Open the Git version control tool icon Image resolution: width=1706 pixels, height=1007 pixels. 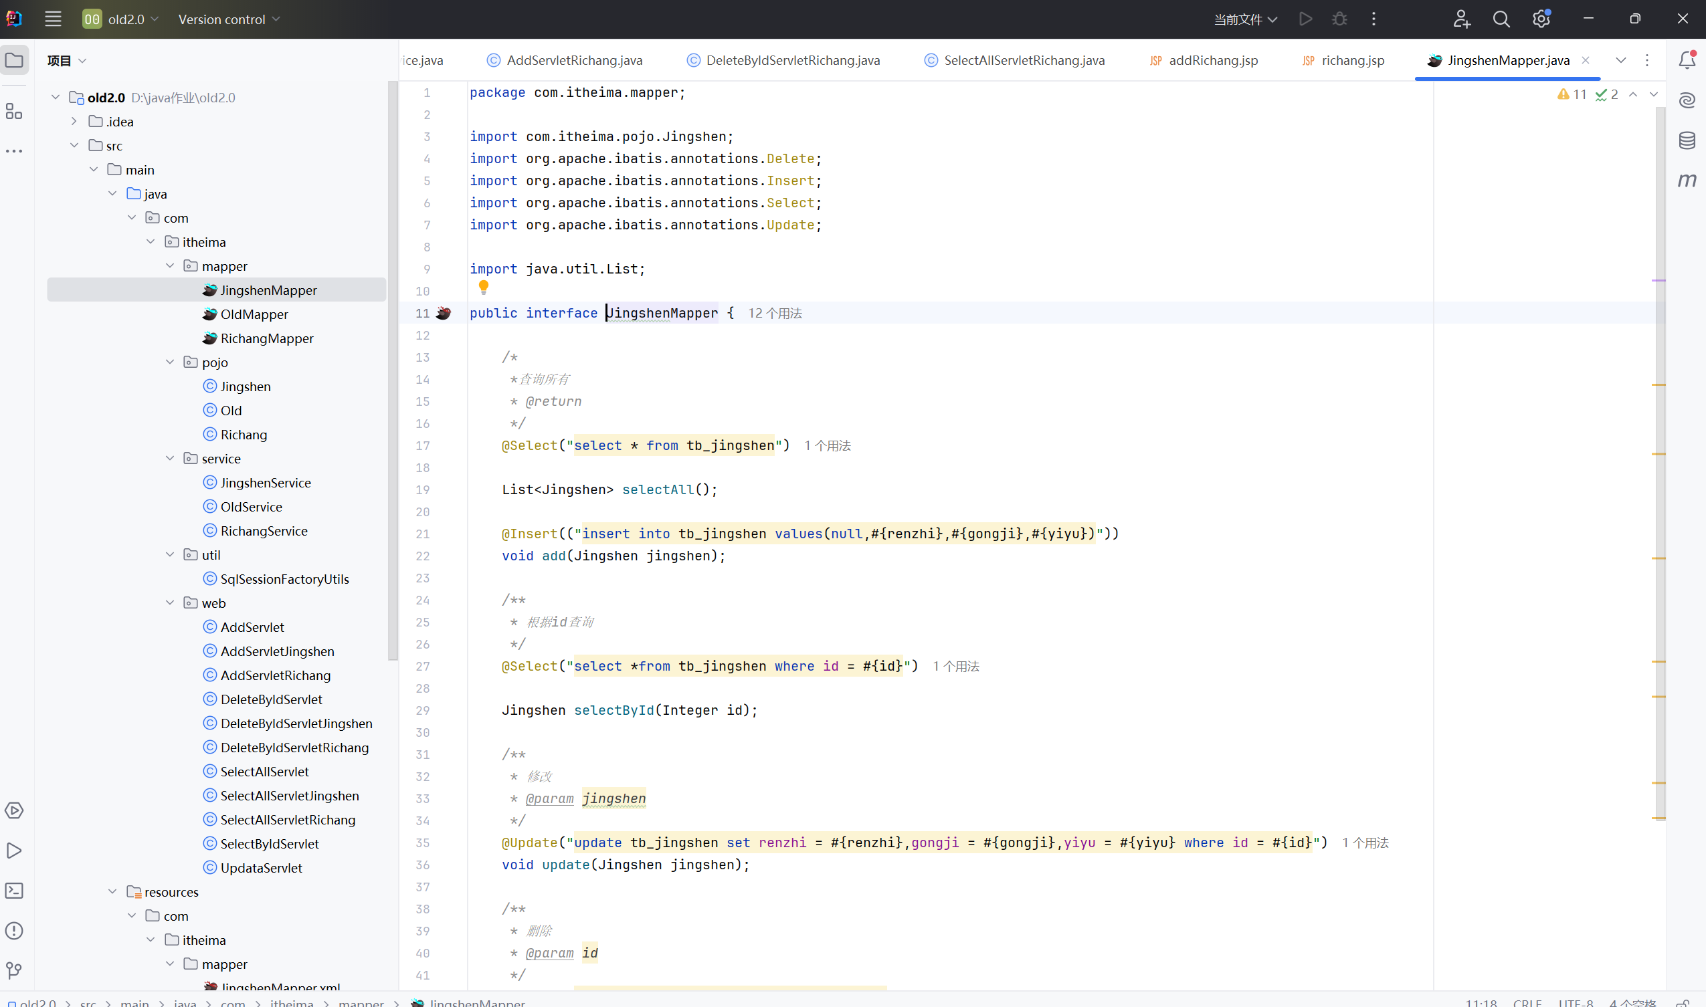click(x=14, y=970)
